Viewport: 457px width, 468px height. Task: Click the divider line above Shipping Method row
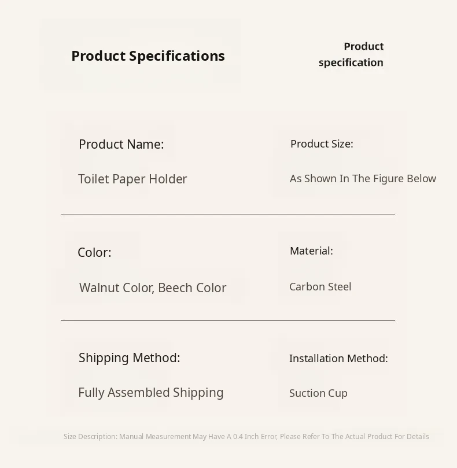(227, 320)
